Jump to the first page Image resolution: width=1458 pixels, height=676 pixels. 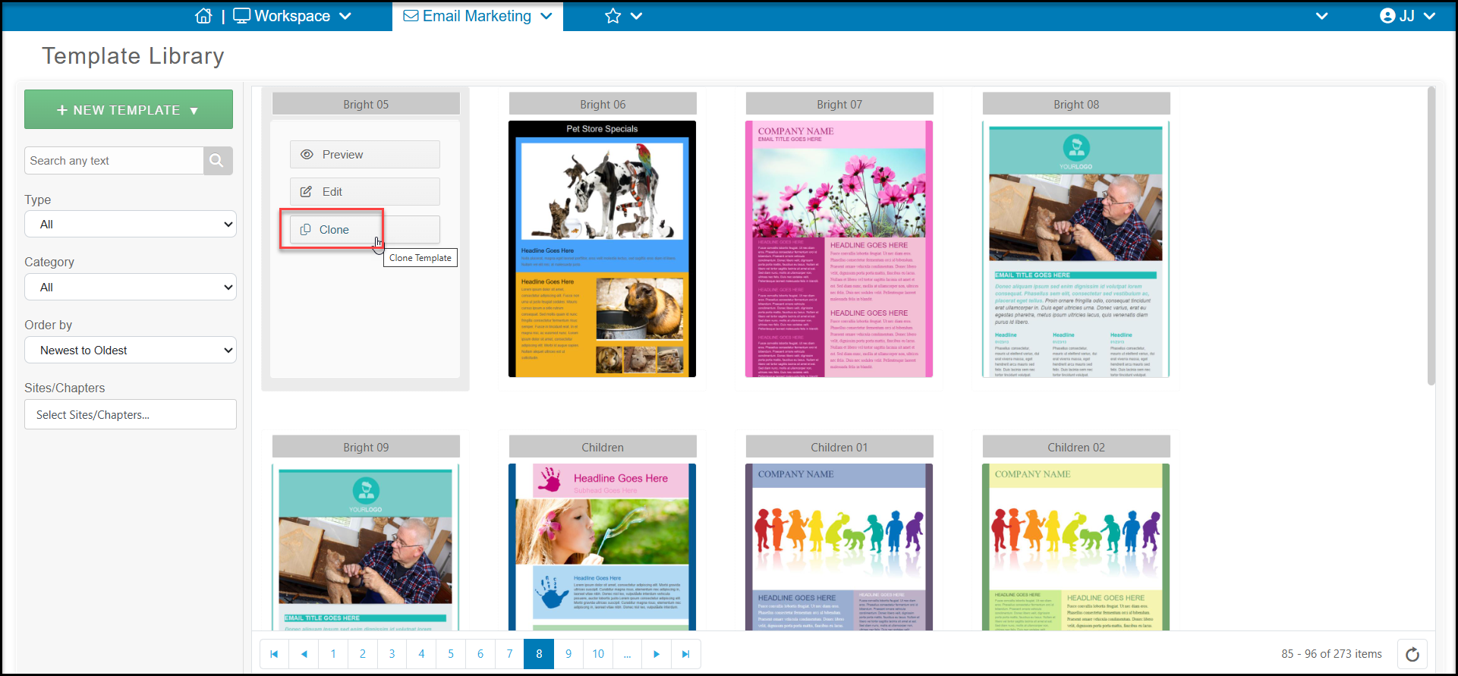click(x=275, y=654)
